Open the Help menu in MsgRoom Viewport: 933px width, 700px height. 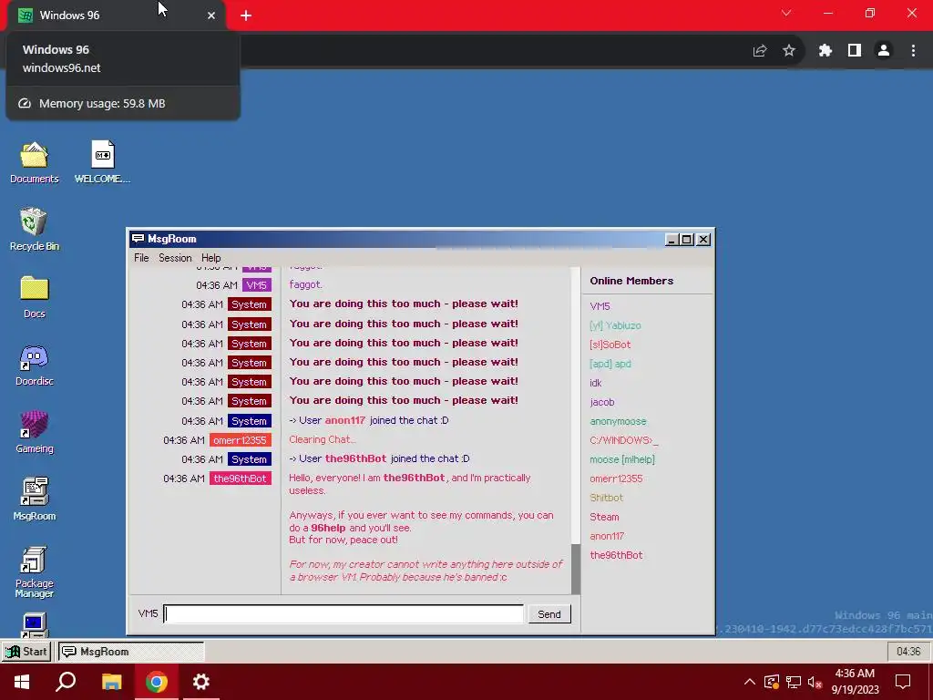[210, 258]
